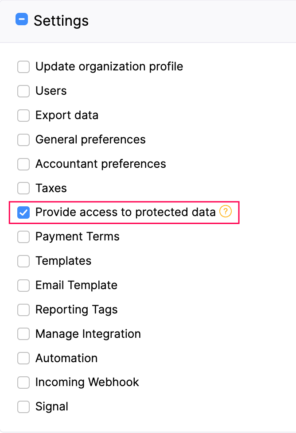Screen dimensions: 296x433
Task: Check the Email Template box
Action: (x=23, y=286)
